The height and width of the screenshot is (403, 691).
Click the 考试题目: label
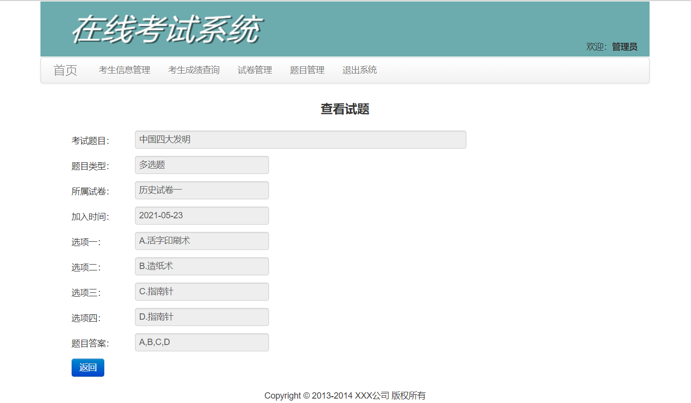click(91, 141)
